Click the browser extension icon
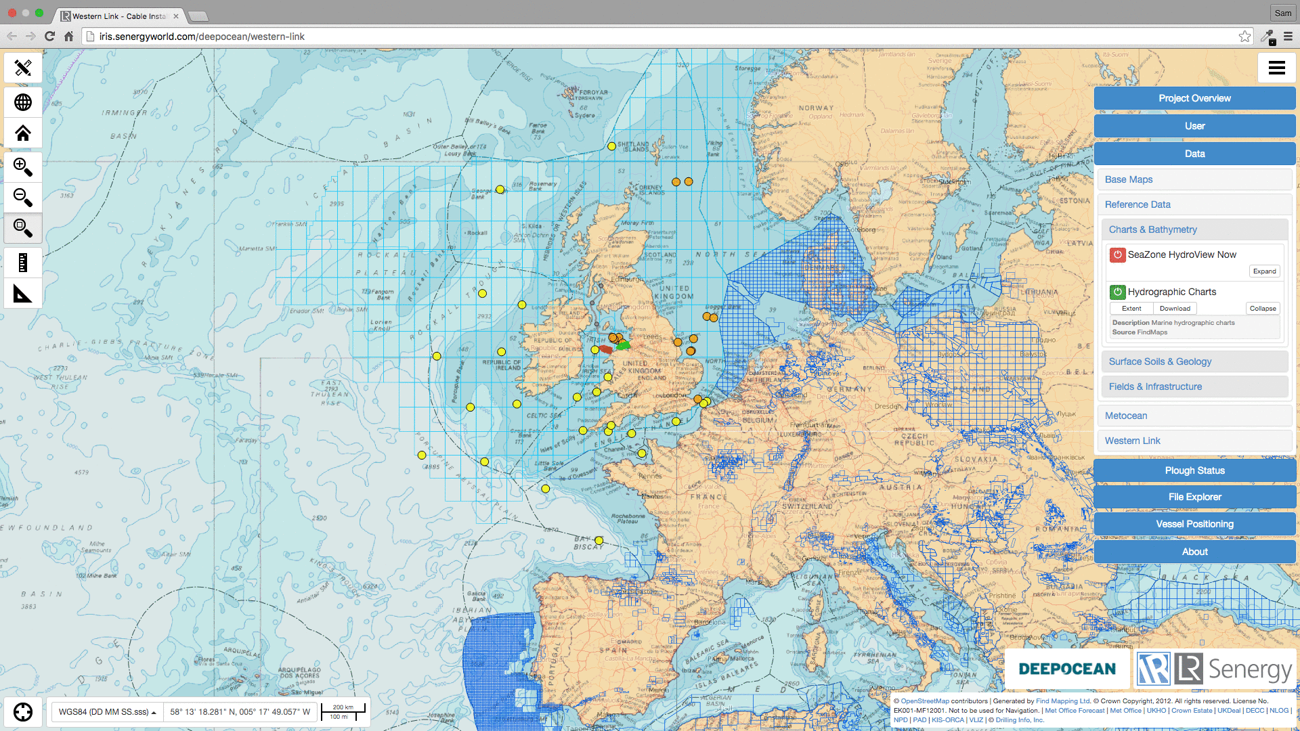Screen dimensions: 1300x731 (1267, 37)
